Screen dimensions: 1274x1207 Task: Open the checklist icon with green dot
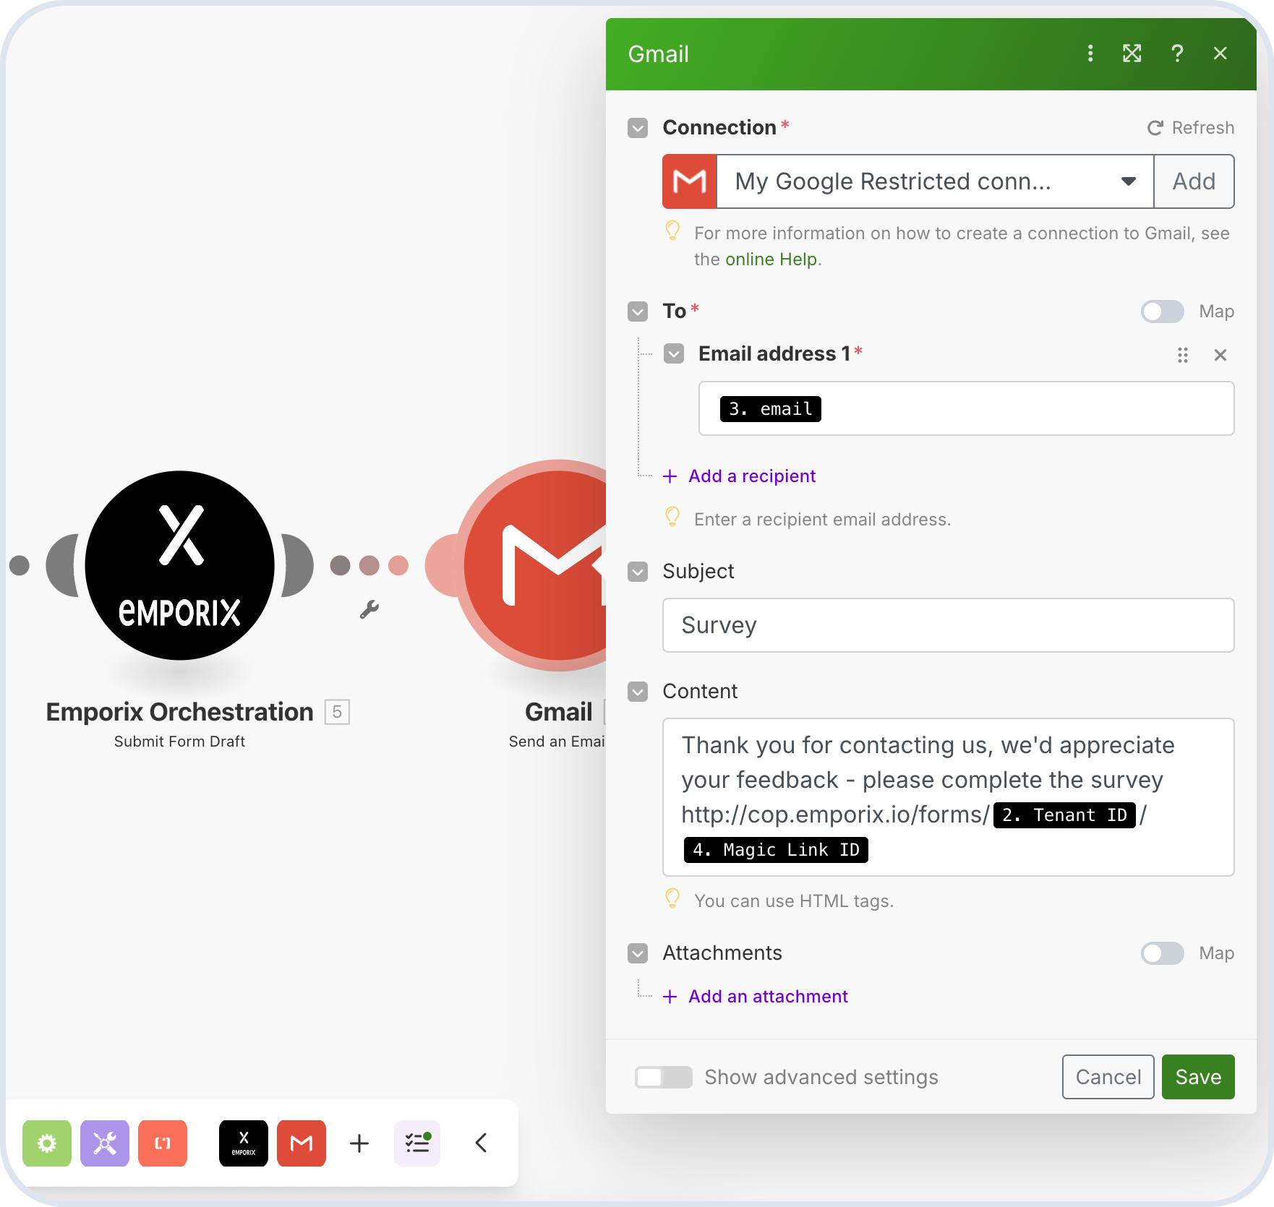coord(417,1143)
